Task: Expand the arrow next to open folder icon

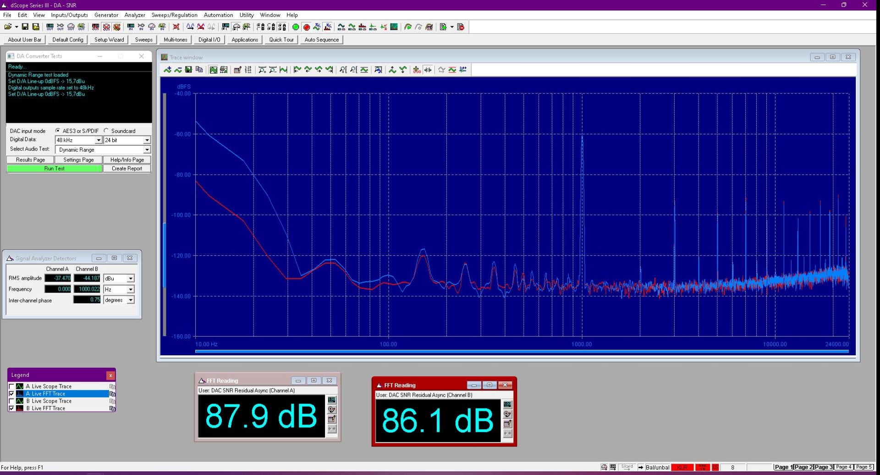Action: 16,27
